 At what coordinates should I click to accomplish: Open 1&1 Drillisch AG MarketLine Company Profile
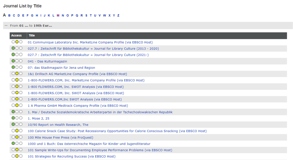click(x=77, y=74)
